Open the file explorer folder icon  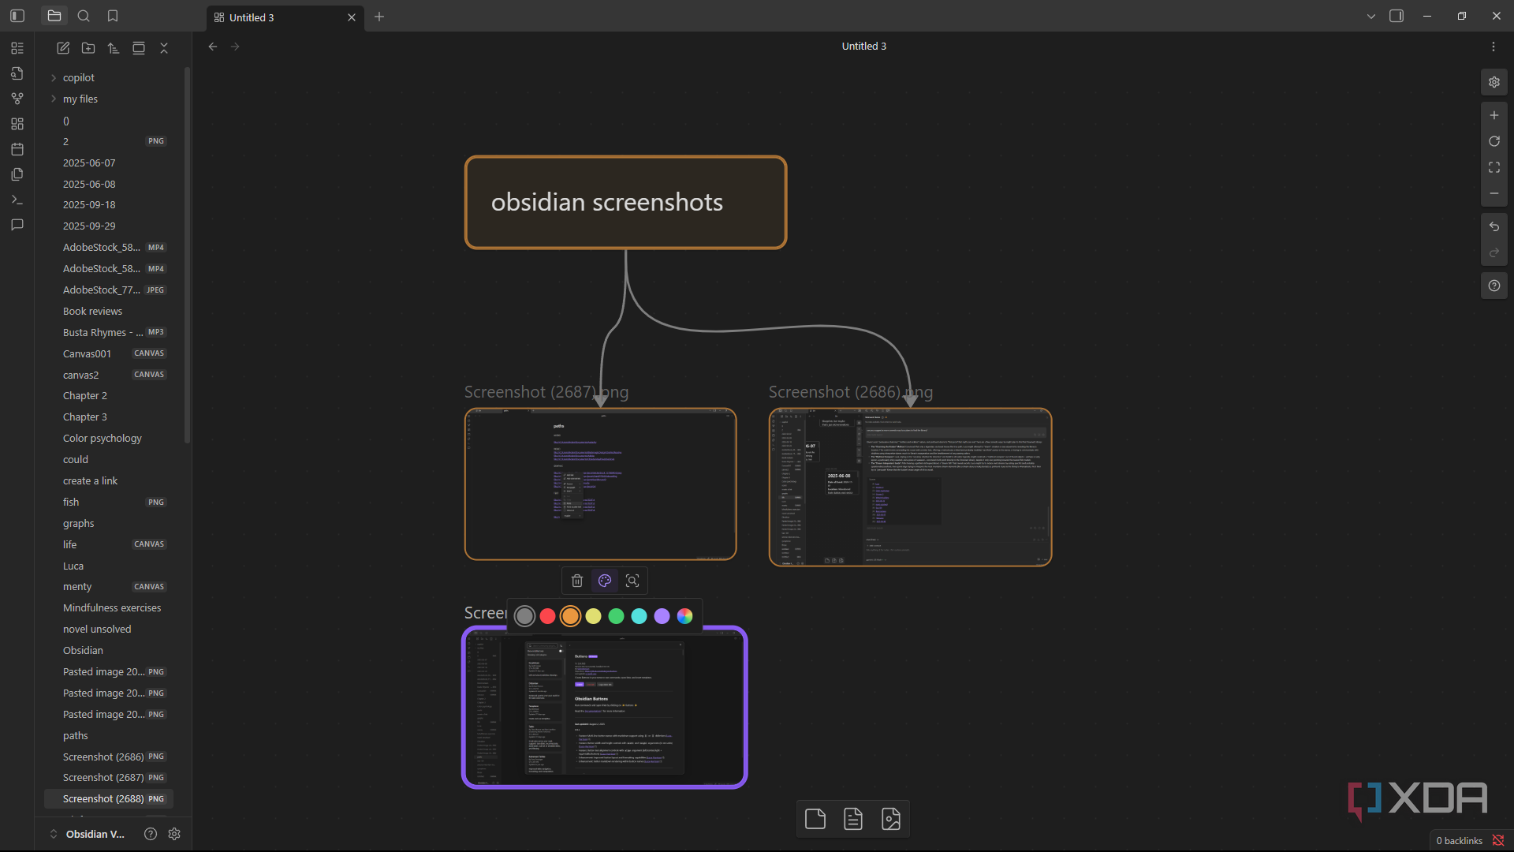(54, 16)
